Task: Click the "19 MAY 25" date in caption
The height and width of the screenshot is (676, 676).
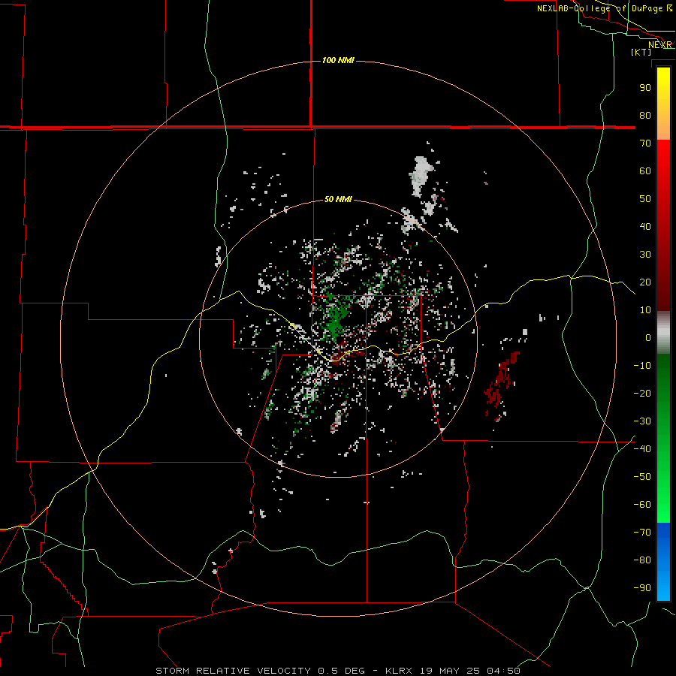Action: [x=450, y=671]
